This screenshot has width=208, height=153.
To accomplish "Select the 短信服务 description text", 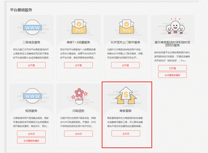I will (x=31, y=122).
